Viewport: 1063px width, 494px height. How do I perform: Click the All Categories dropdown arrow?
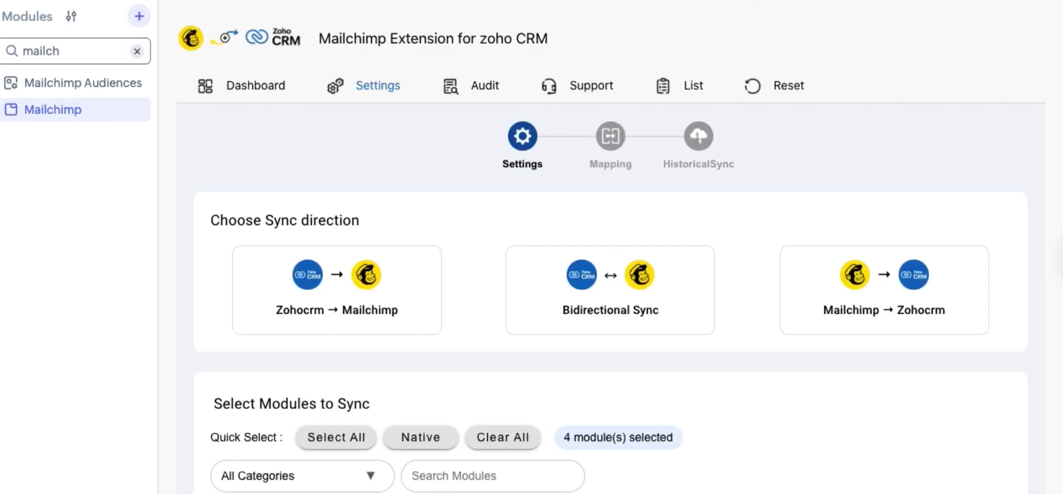[370, 476]
